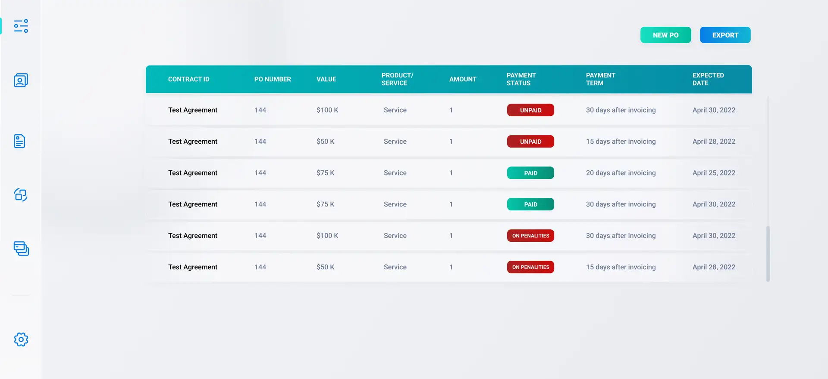Click UNPAID badge in the $50 K row
The width and height of the screenshot is (828, 379).
coord(530,142)
